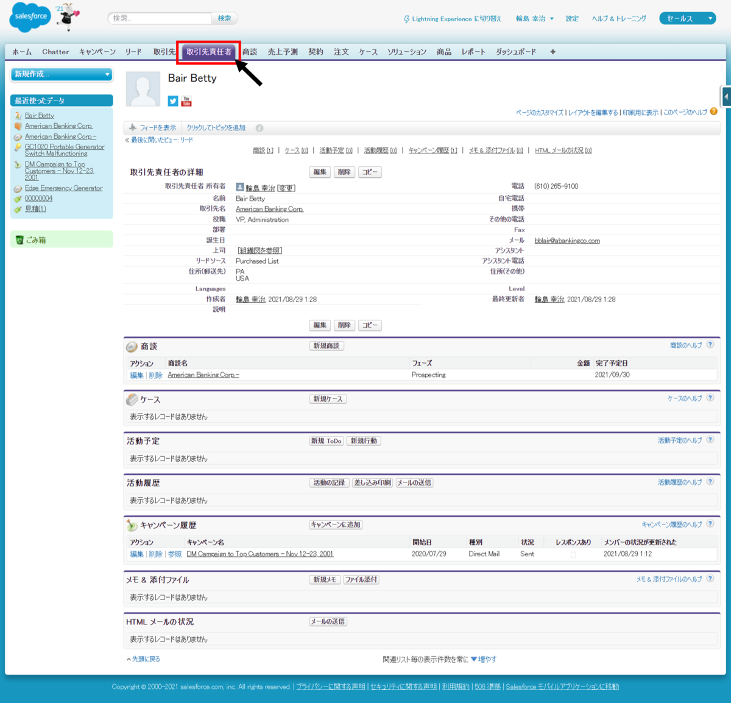Click the ごみ箱 recycle bin icon
Image resolution: width=731 pixels, height=703 pixels.
(x=19, y=240)
